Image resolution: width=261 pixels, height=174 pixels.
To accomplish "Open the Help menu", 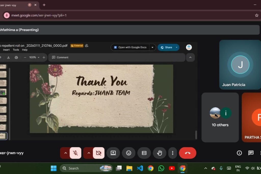I will pyautogui.click(x=25, y=50).
